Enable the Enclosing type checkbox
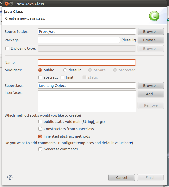This screenshot has width=169, height=187. click(7, 48)
